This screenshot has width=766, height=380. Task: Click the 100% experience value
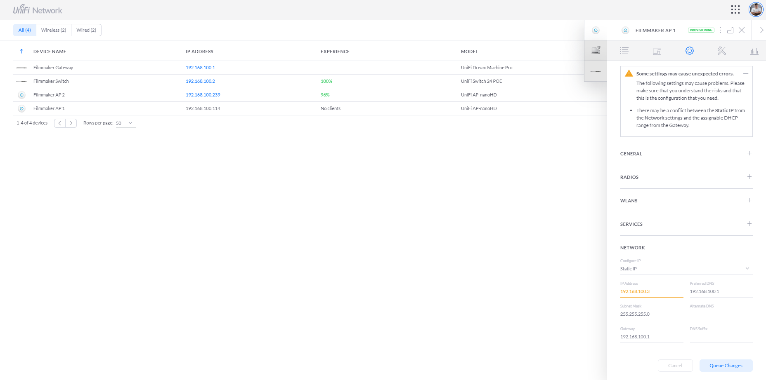click(326, 81)
